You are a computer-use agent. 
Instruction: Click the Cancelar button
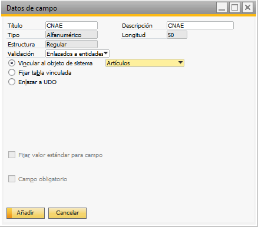tap(67, 213)
